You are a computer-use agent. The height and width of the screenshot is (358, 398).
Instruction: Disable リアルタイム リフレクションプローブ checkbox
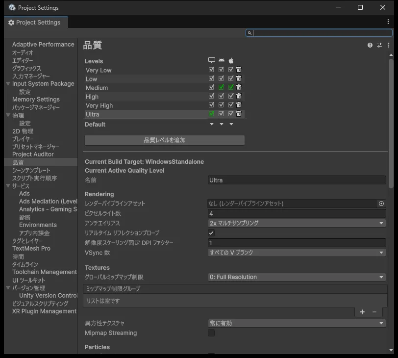tap(211, 233)
